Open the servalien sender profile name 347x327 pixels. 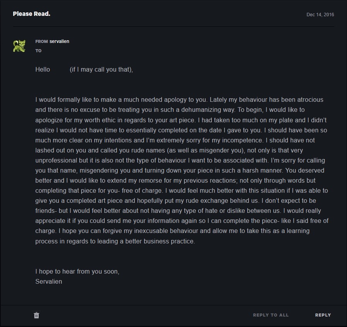(x=59, y=41)
